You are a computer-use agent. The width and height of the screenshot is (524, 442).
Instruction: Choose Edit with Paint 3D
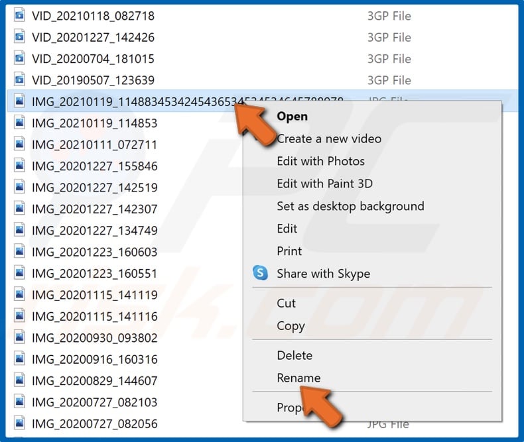click(x=325, y=184)
